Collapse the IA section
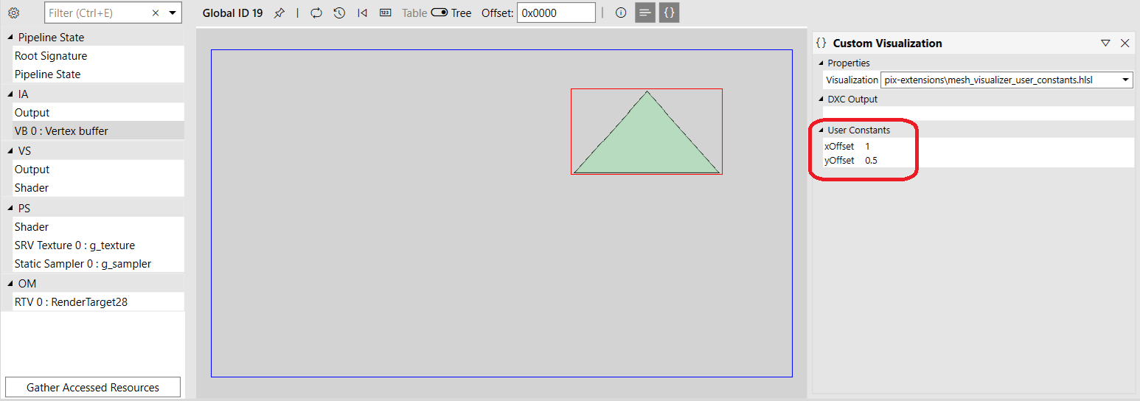 pyautogui.click(x=10, y=94)
